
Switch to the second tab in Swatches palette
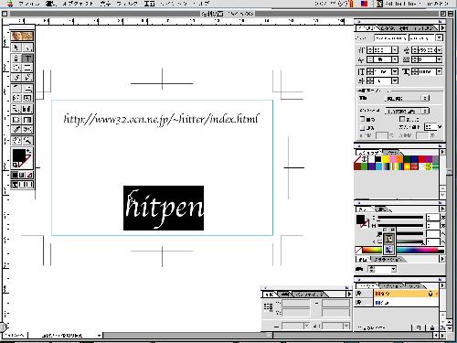click(392, 152)
